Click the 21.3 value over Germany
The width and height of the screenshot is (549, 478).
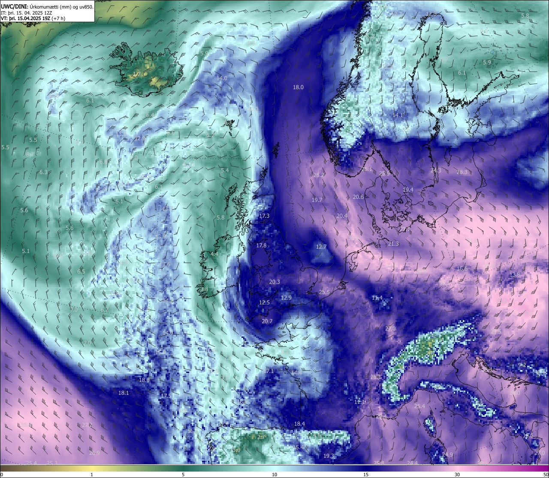click(393, 244)
